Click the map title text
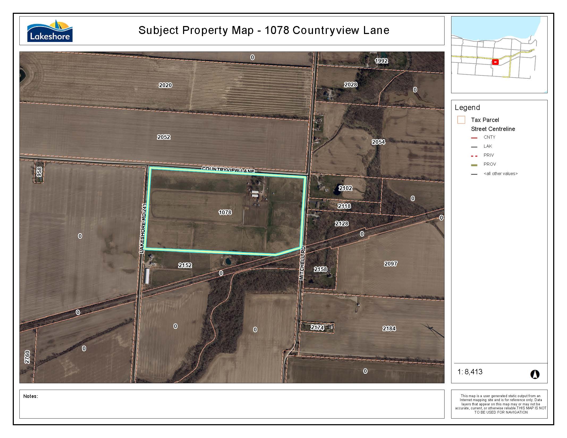Image resolution: width=567 pixels, height=438 pixels. click(x=264, y=30)
